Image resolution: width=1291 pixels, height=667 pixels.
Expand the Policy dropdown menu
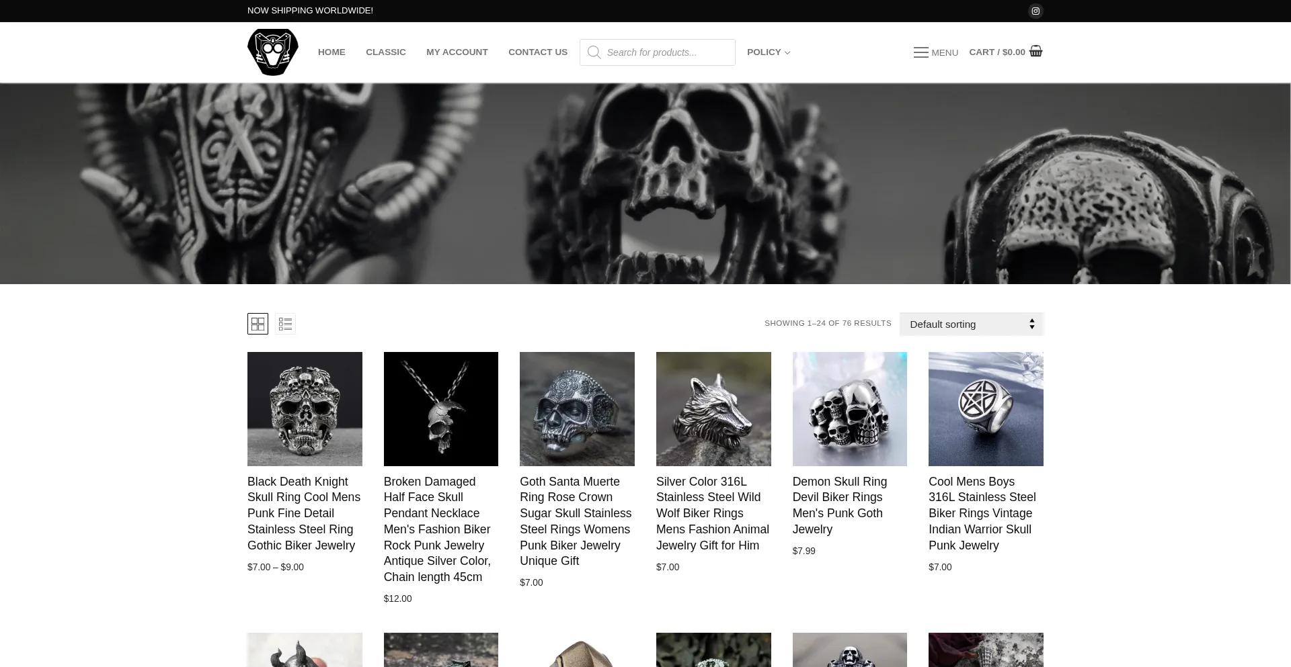768,52
